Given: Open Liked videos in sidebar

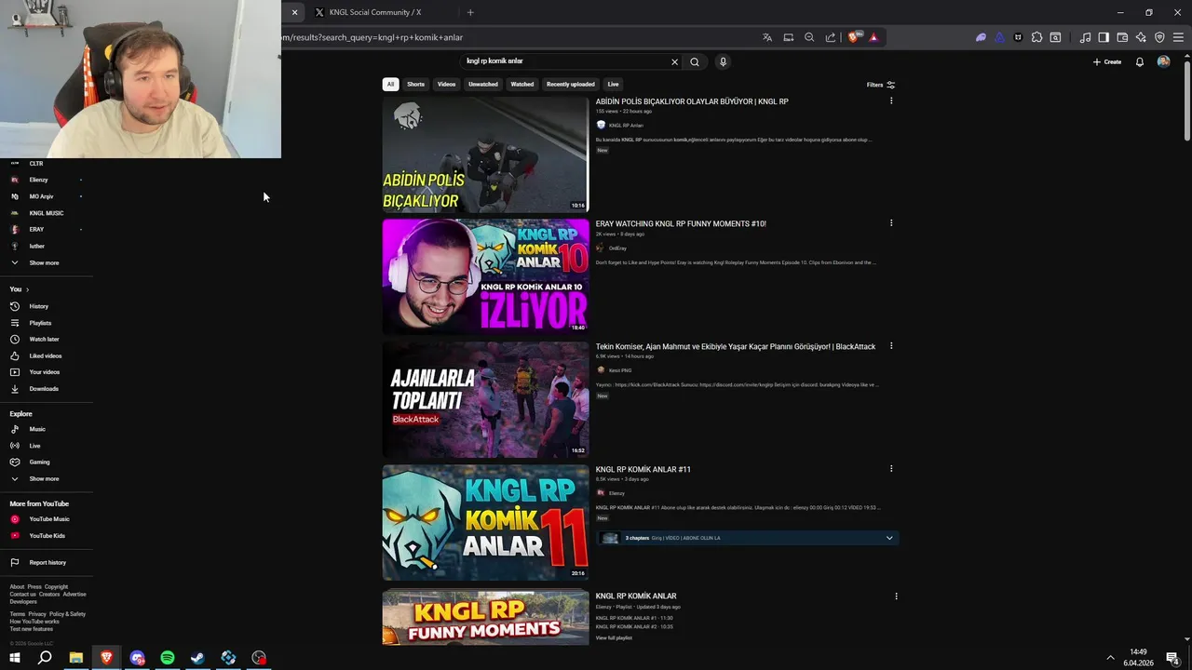Looking at the screenshot, I should coord(45,355).
